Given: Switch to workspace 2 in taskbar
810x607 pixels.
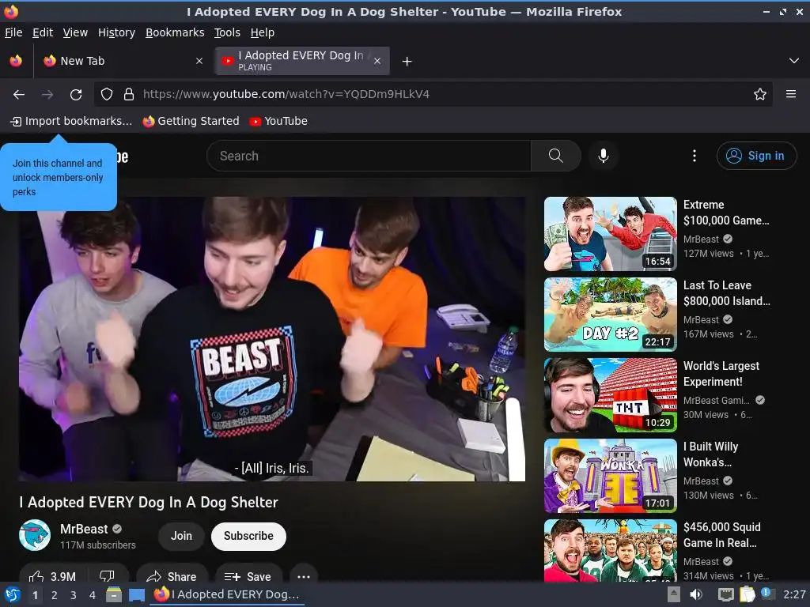Looking at the screenshot, I should (55, 595).
